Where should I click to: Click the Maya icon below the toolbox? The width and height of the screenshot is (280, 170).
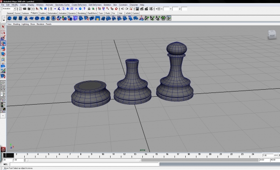coord(3,149)
